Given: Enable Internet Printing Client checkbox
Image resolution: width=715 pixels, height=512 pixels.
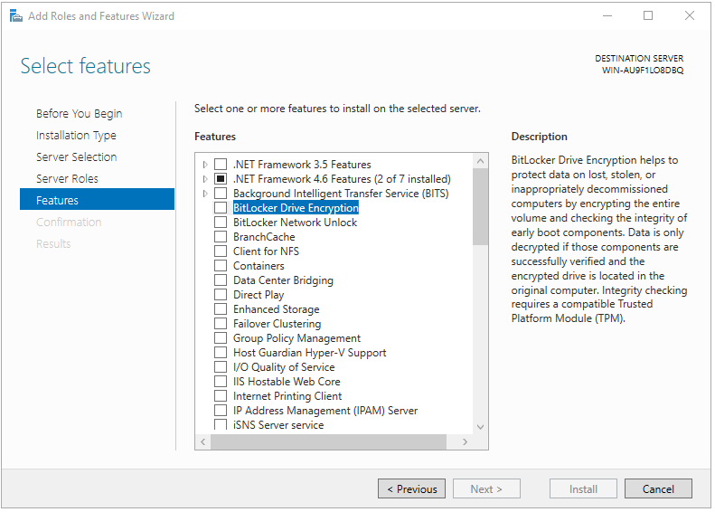Looking at the screenshot, I should pyautogui.click(x=221, y=396).
